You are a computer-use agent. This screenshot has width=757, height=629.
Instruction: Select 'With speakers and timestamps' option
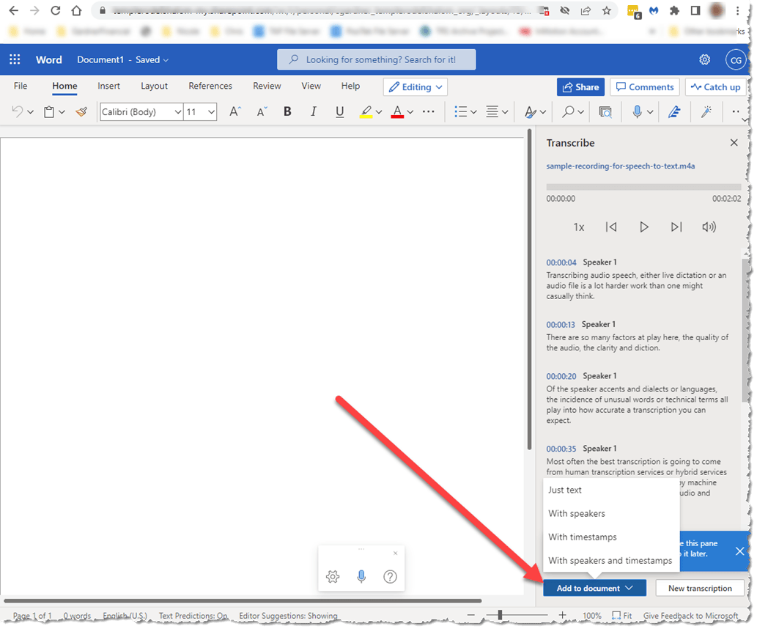(x=610, y=560)
